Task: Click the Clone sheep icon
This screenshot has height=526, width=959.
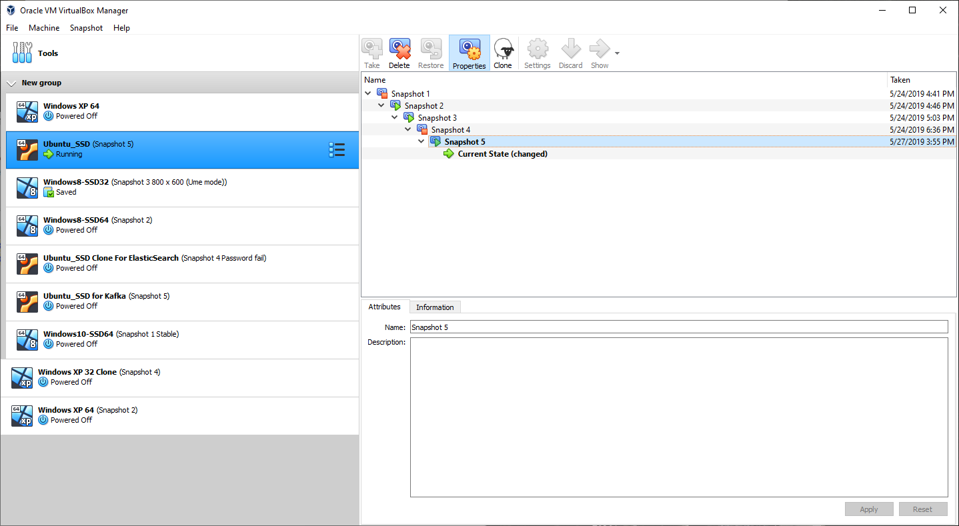Action: point(503,49)
